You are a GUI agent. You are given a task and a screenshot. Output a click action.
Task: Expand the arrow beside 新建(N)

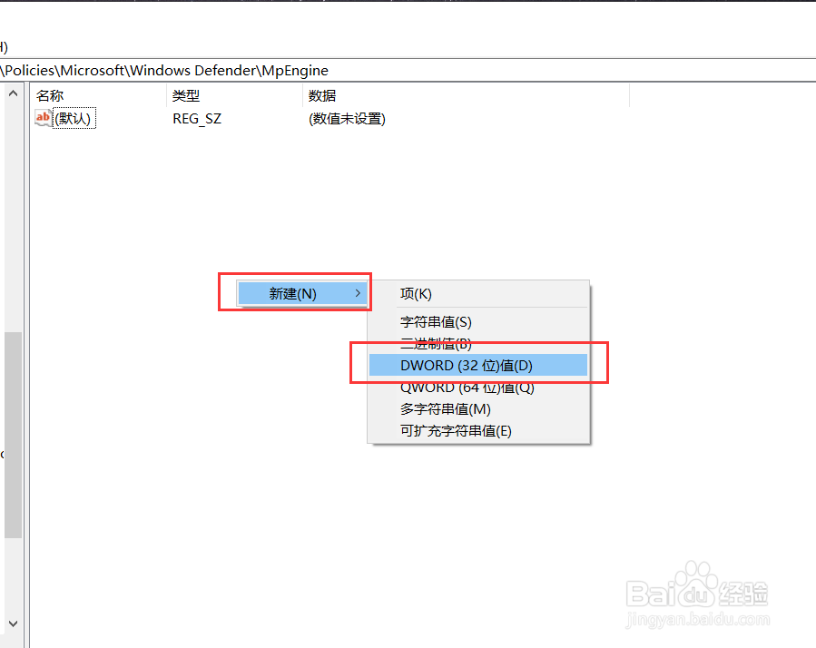coord(358,293)
